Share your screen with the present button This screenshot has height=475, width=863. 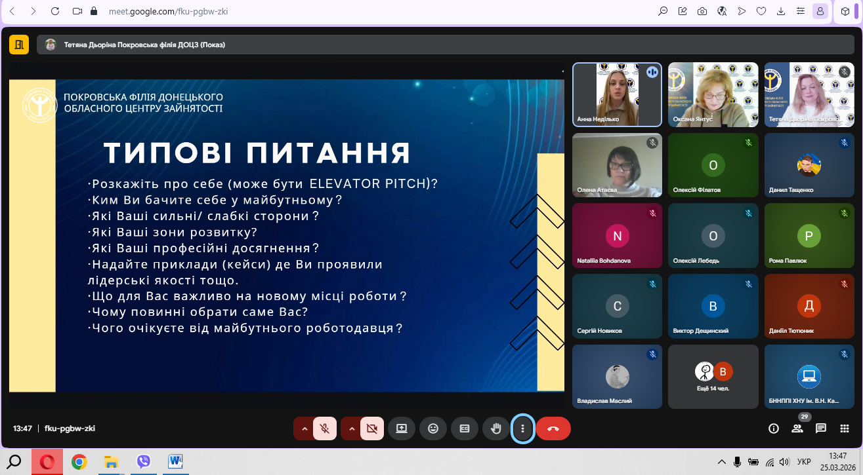click(x=401, y=428)
